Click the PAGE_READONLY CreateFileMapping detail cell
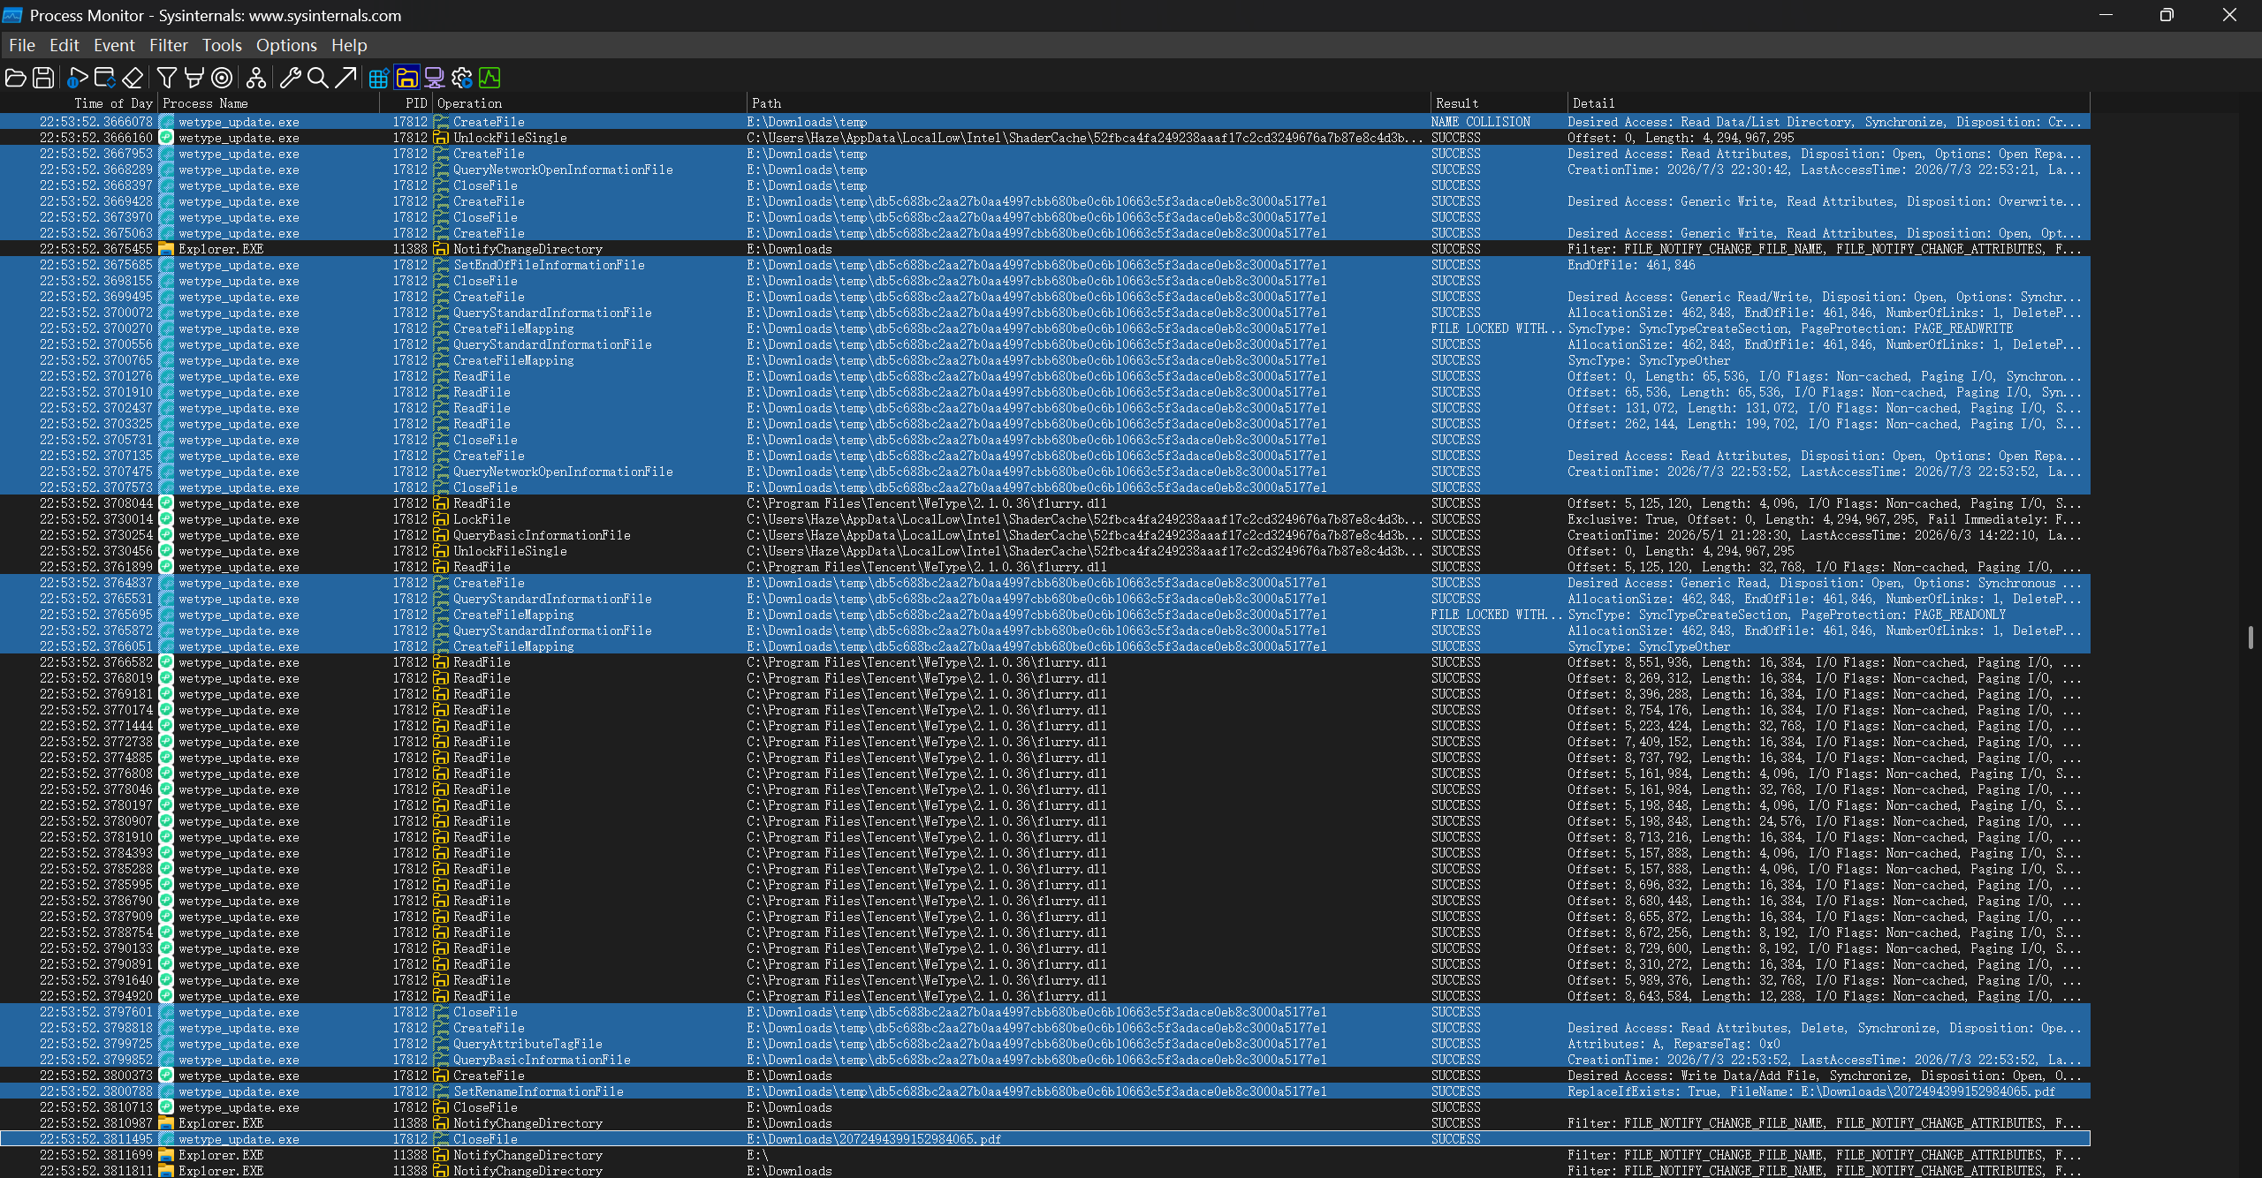 click(x=1787, y=615)
